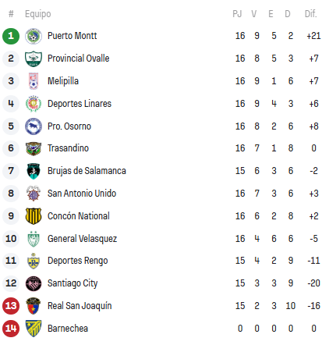
Task: Open the Puerto Montt team name link
Action: coord(72,36)
